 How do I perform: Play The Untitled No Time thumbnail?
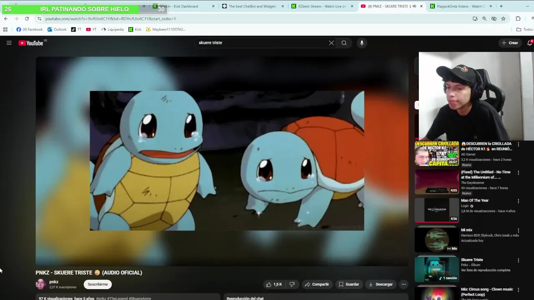(437, 182)
